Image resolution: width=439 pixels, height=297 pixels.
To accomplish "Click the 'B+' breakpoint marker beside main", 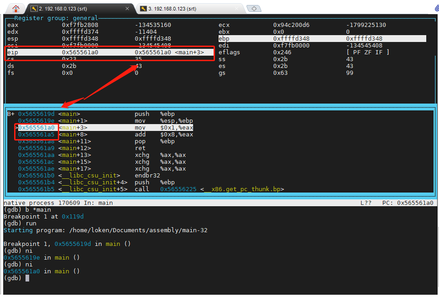I will click(x=11, y=114).
